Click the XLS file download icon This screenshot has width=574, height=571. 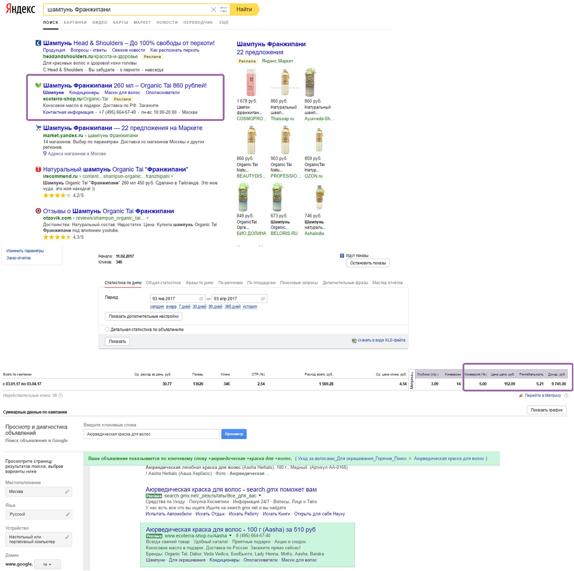[x=354, y=340]
